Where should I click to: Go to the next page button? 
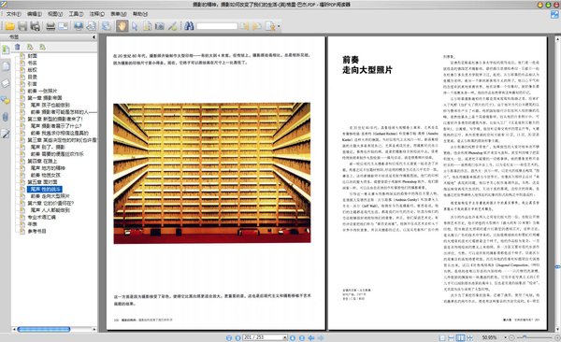(x=293, y=337)
